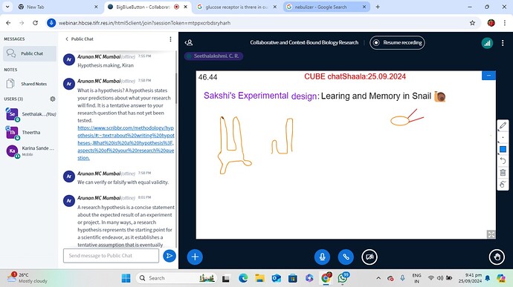The width and height of the screenshot is (513, 287).
Task: Undo the last whiteboard annotation
Action: (503, 161)
